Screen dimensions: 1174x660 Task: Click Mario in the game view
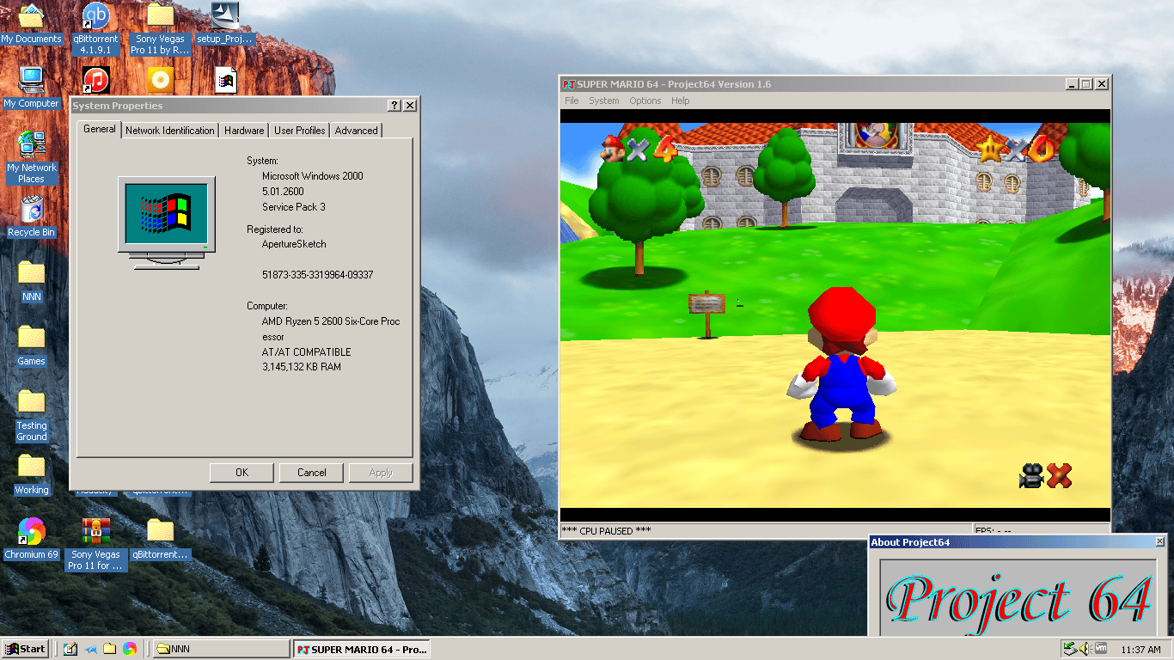click(x=841, y=365)
